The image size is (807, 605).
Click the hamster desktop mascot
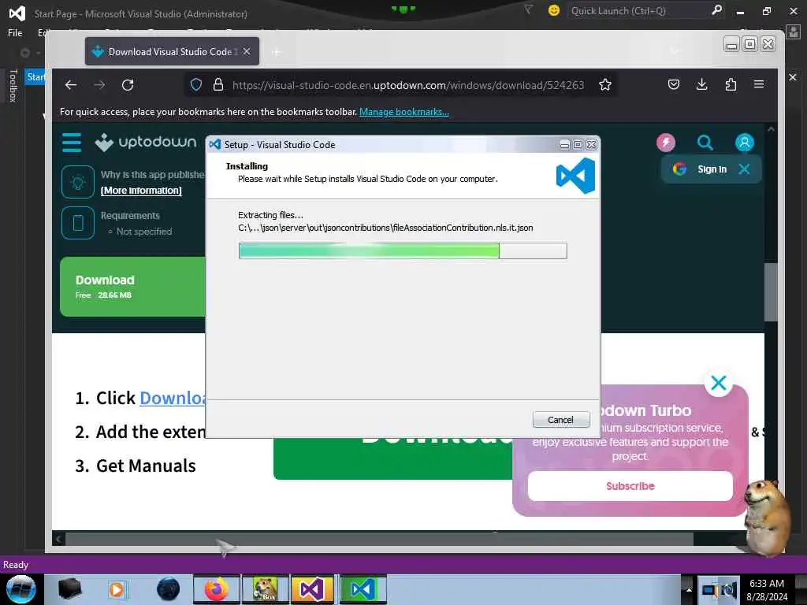point(768,518)
